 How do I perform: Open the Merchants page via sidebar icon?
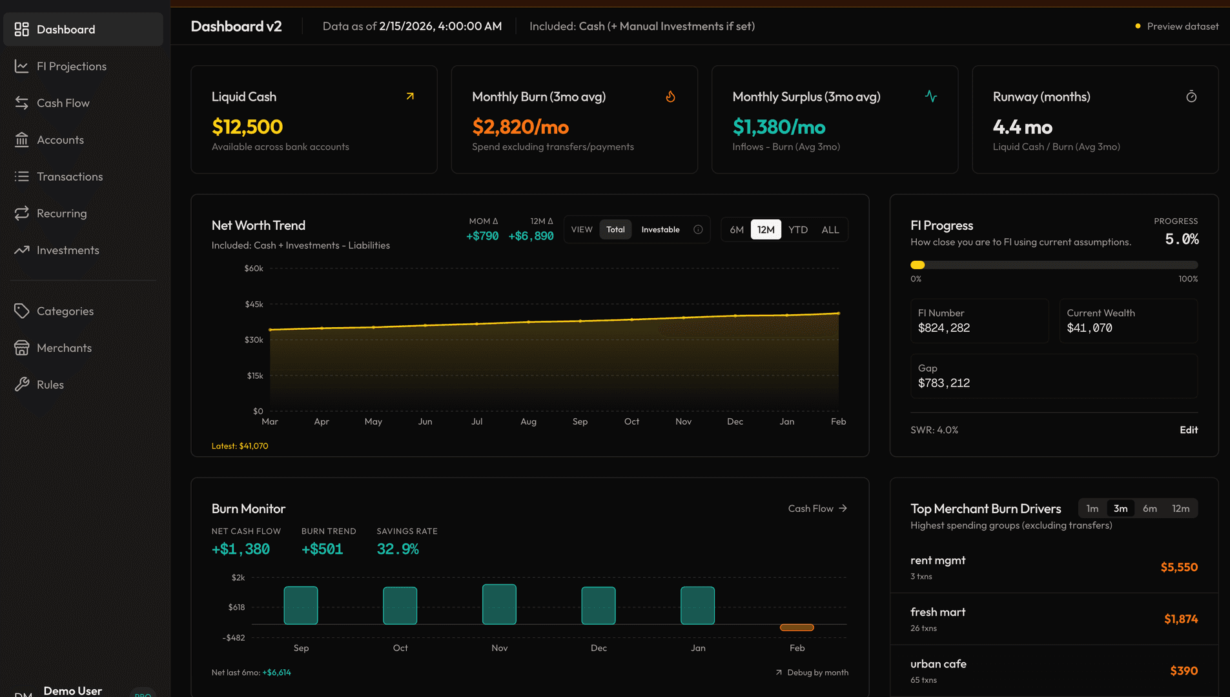tap(21, 348)
